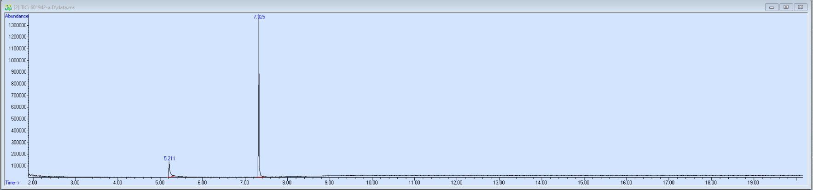813x190 pixels.
Task: Click the 19.00 time axis label
Action: [753, 183]
